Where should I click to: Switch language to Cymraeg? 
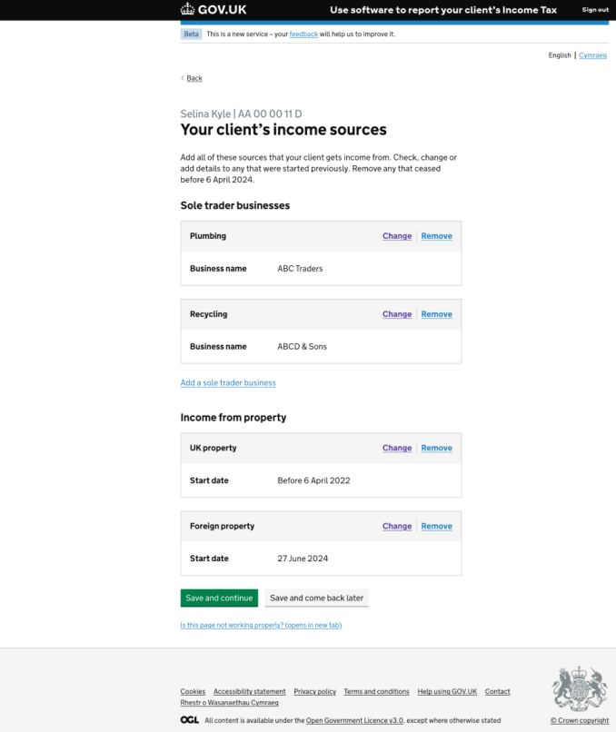(592, 55)
